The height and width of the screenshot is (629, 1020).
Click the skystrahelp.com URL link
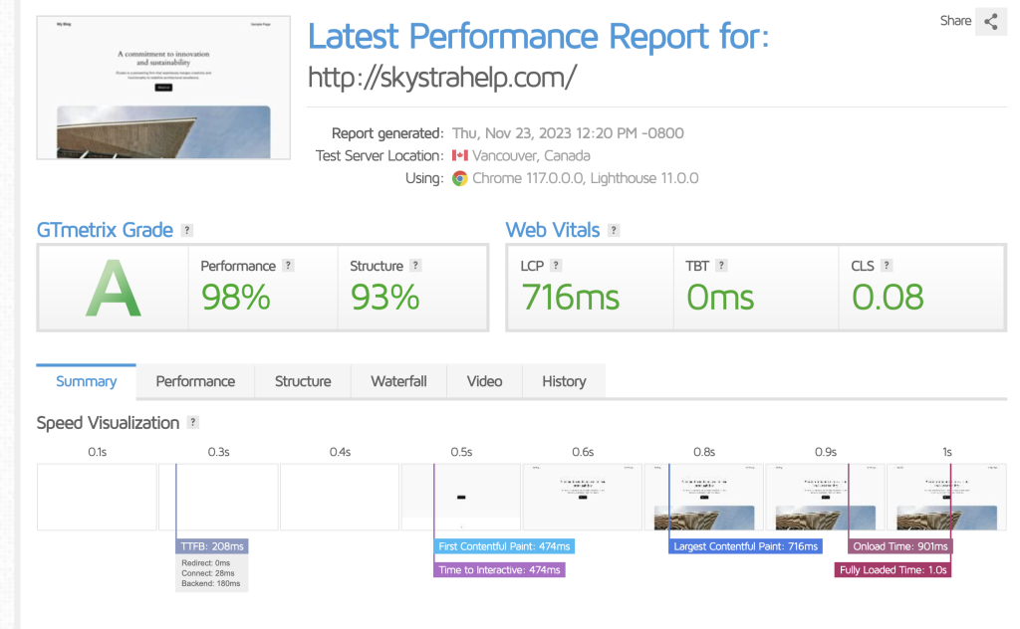coord(441,77)
